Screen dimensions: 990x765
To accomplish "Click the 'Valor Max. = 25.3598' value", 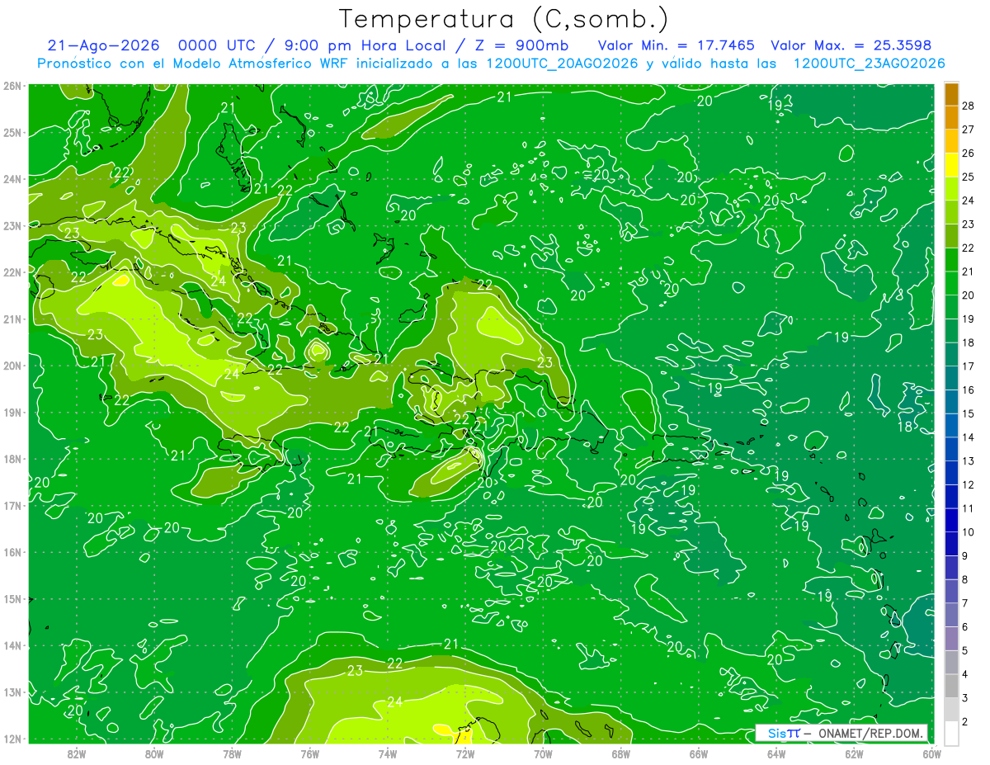I will click(x=851, y=45).
